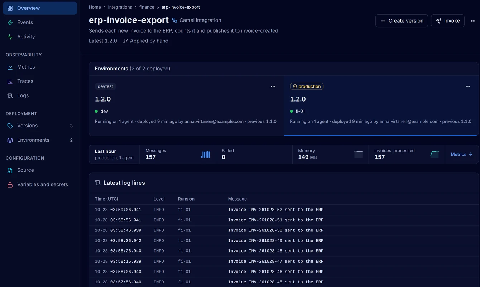Click the Camel integration icon beside title
This screenshot has height=287, width=480.
[x=174, y=20]
